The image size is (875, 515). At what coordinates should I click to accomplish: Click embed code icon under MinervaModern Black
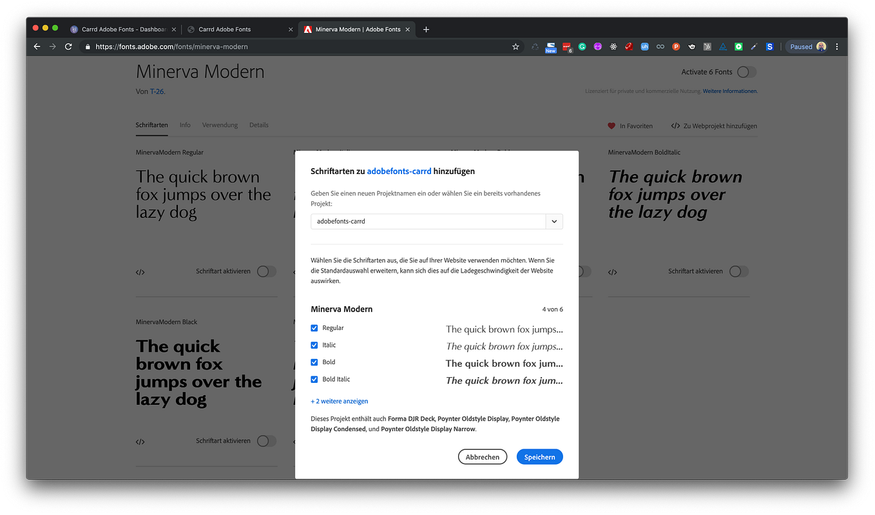(x=140, y=442)
